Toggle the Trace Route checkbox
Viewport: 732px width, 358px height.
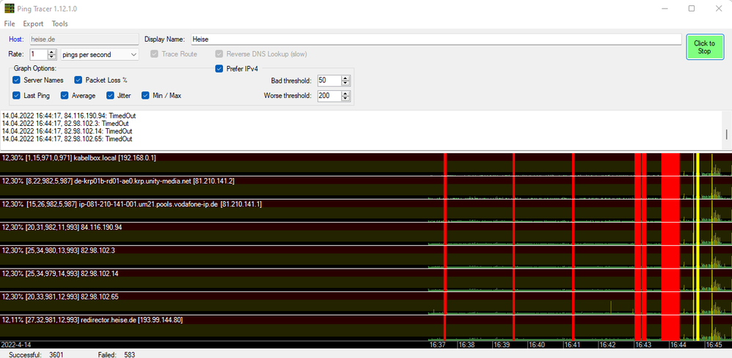coord(155,54)
